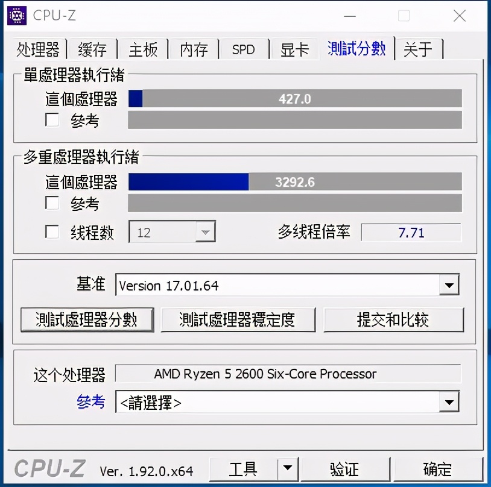Open the benchmark Version 17.01.64 dropdown
This screenshot has width=491, height=487.
coord(449,285)
